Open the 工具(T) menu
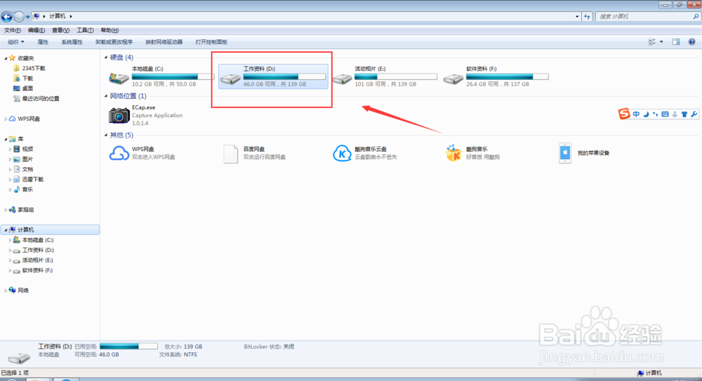This screenshot has width=702, height=381. click(x=85, y=30)
